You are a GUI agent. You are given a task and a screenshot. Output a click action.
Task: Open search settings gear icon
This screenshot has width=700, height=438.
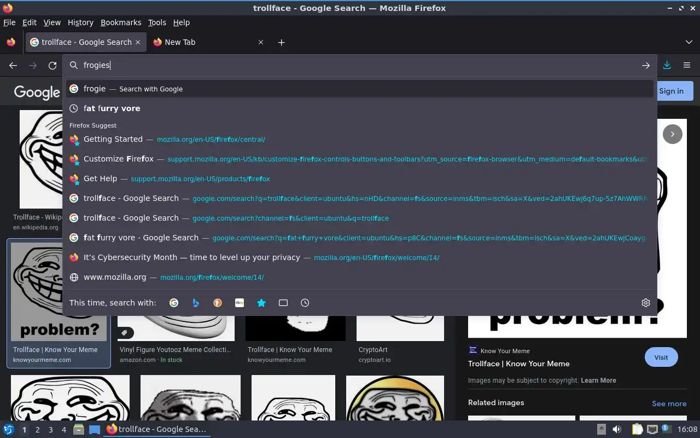pos(646,303)
